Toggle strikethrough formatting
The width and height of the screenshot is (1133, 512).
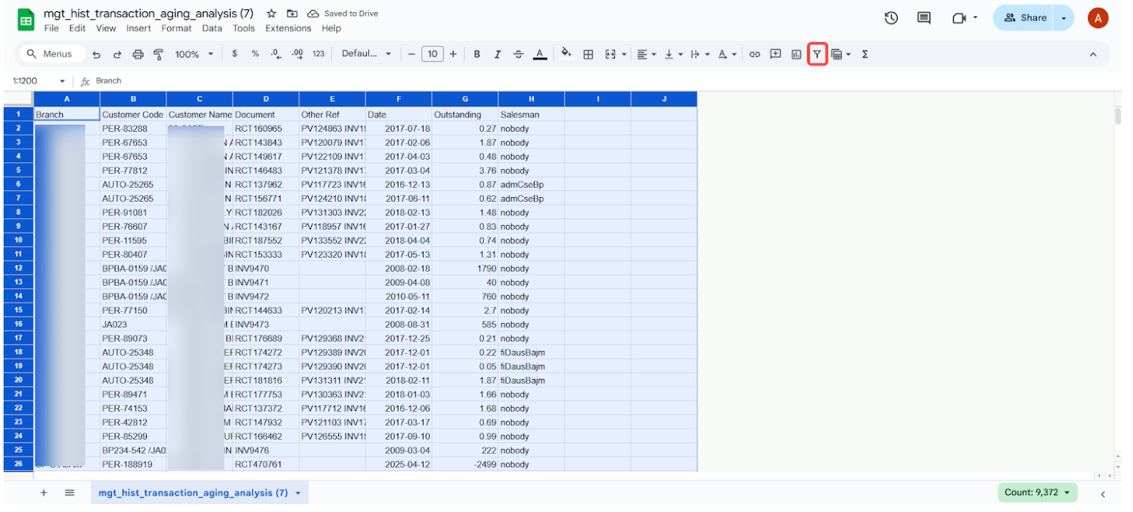point(518,54)
